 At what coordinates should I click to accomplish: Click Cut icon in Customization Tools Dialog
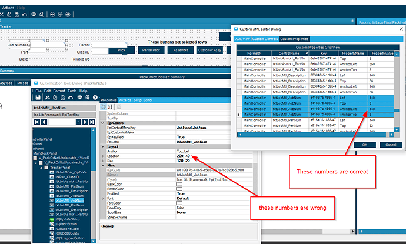[48, 98]
